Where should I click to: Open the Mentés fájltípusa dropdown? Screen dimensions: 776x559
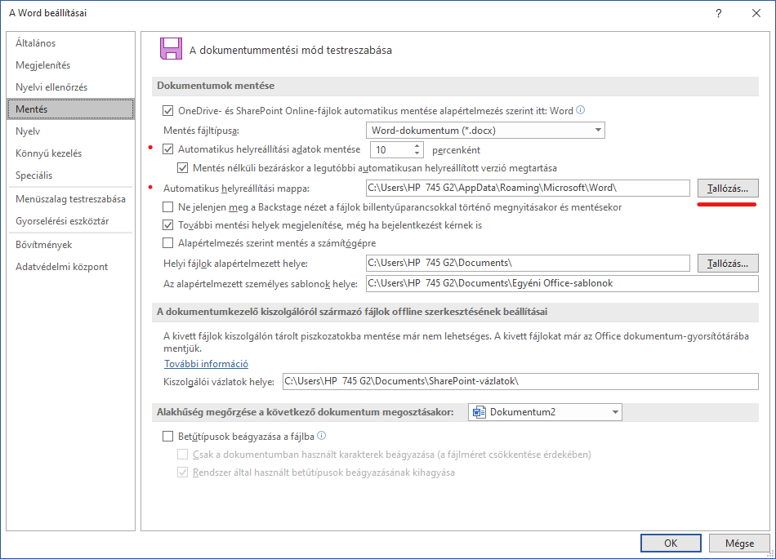[485, 130]
